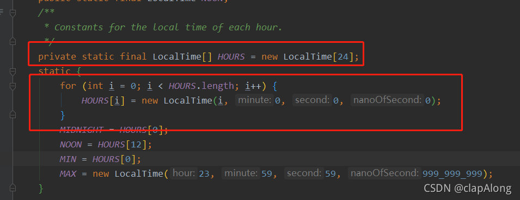
Task: Click the MIN field name
Action: click(x=68, y=159)
